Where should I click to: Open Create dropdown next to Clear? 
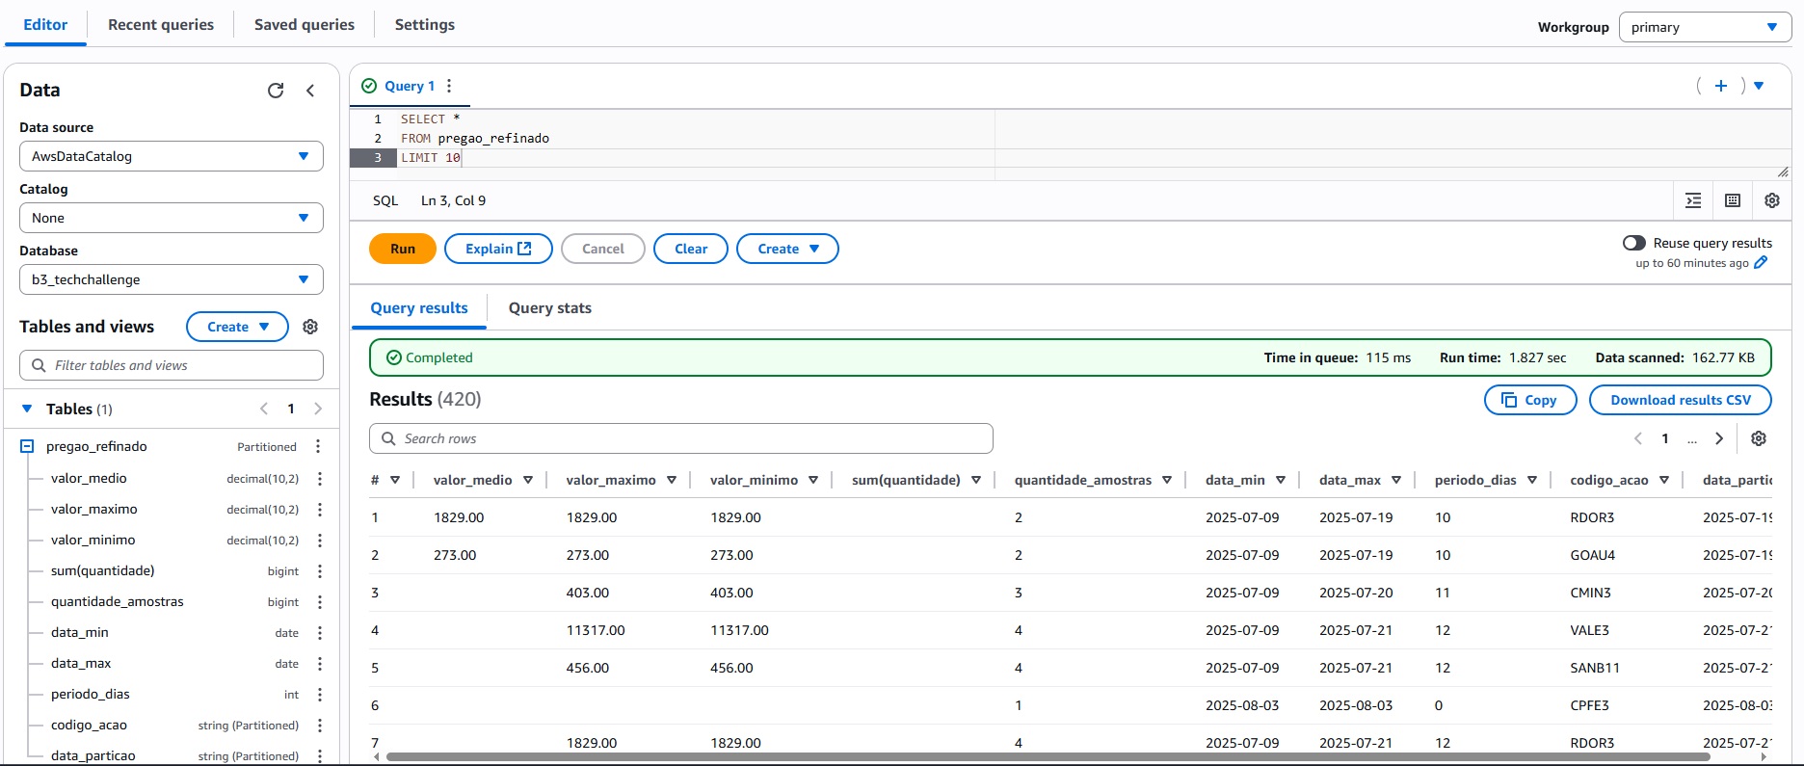coord(787,249)
